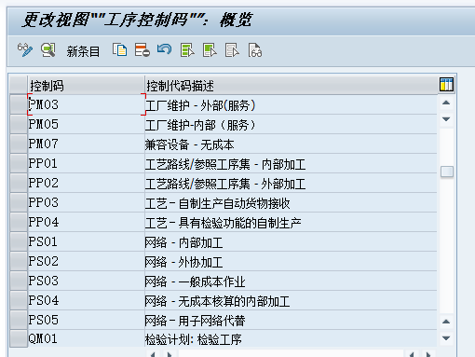The image size is (475, 357).
Task: Click the select all icon
Action: click(187, 50)
